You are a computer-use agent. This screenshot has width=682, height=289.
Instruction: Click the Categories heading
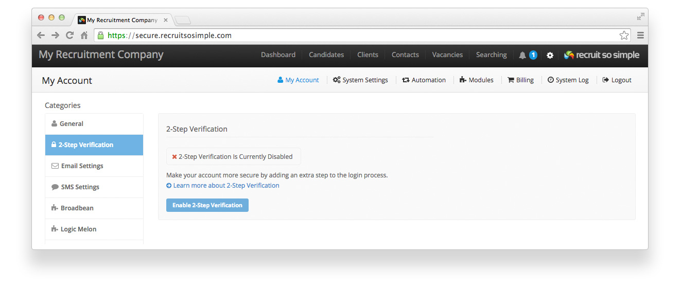[x=63, y=105]
